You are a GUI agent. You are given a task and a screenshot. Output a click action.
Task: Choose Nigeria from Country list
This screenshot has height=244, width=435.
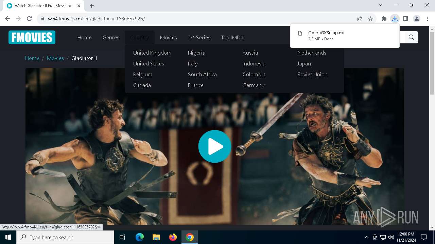[x=196, y=53]
